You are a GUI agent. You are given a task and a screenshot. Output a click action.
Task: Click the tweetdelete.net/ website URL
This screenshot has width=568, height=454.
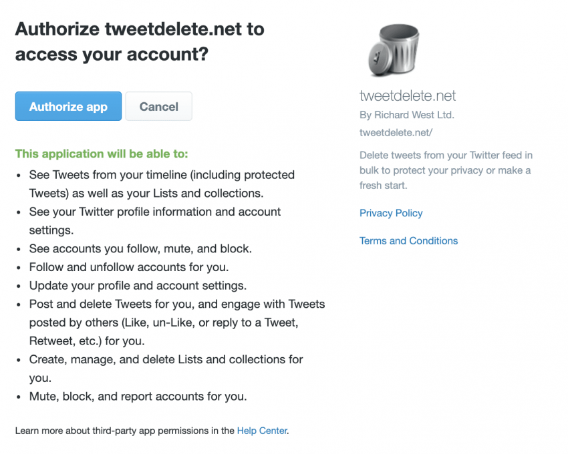396,132
